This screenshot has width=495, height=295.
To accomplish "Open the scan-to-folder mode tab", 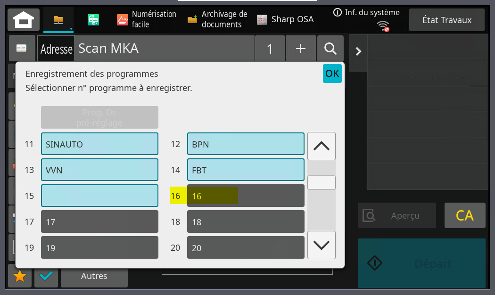I will pyautogui.click(x=58, y=20).
